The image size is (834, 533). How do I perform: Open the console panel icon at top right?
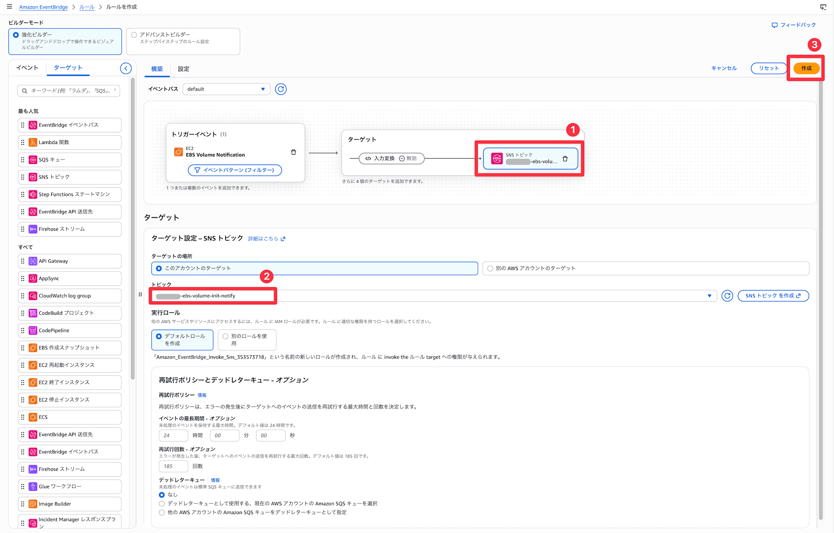(823, 7)
